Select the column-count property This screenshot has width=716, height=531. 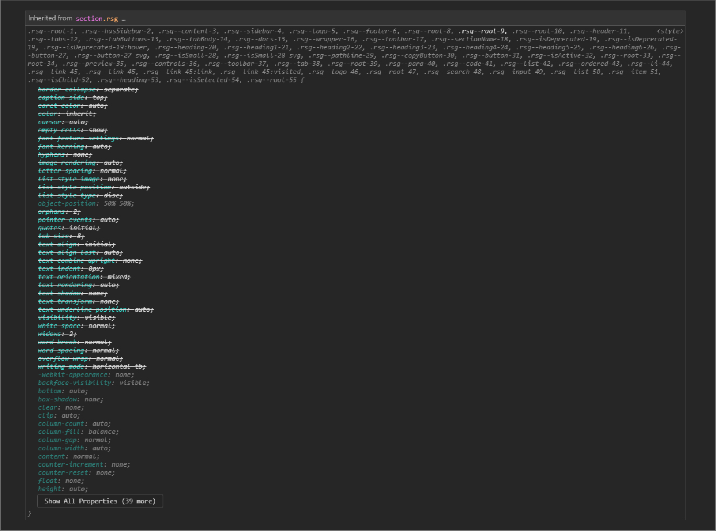pos(61,424)
